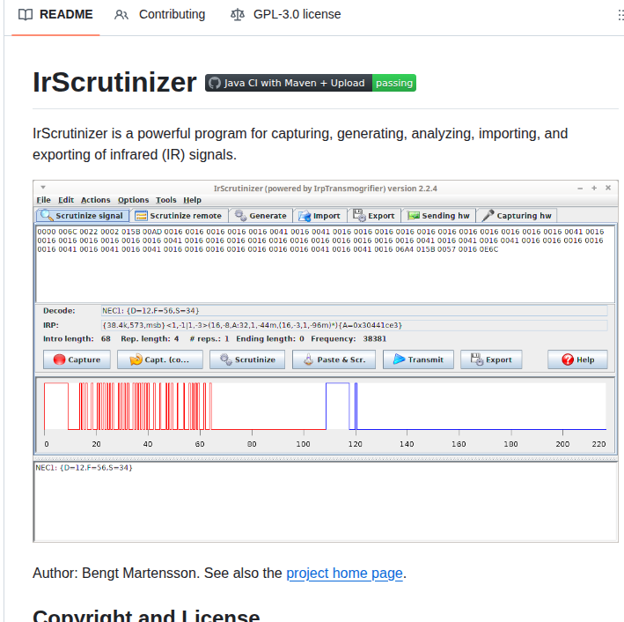The height and width of the screenshot is (622, 624).
Task: Click the Export button below decode fields
Action: pos(491,359)
